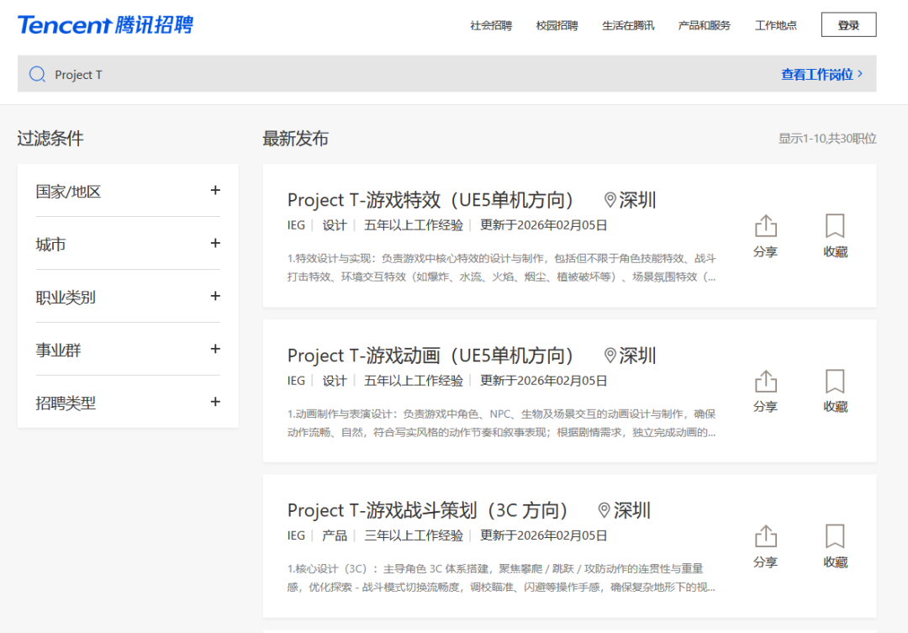Open the 社会招聘 menu item
This screenshot has width=908, height=633.
click(491, 25)
